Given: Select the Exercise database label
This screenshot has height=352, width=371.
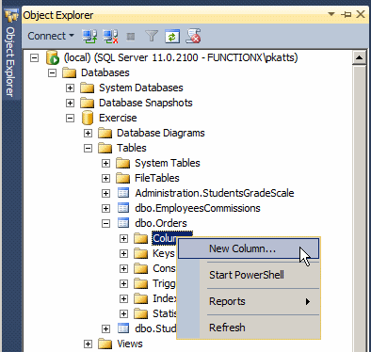Looking at the screenshot, I should pyautogui.click(x=118, y=118).
